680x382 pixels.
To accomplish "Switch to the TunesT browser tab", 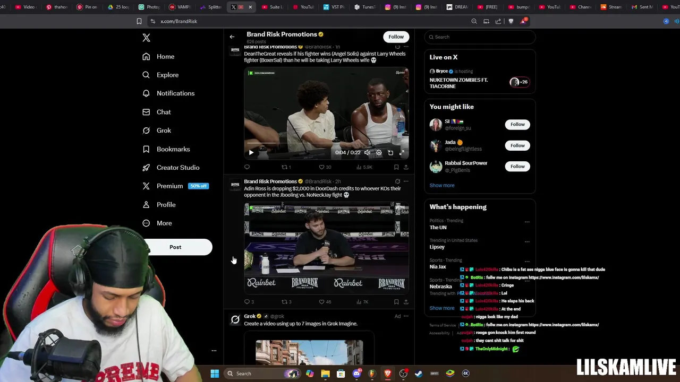I will pyautogui.click(x=365, y=7).
